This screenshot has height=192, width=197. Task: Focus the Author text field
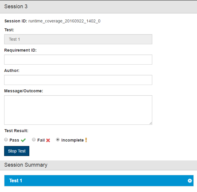78,80
